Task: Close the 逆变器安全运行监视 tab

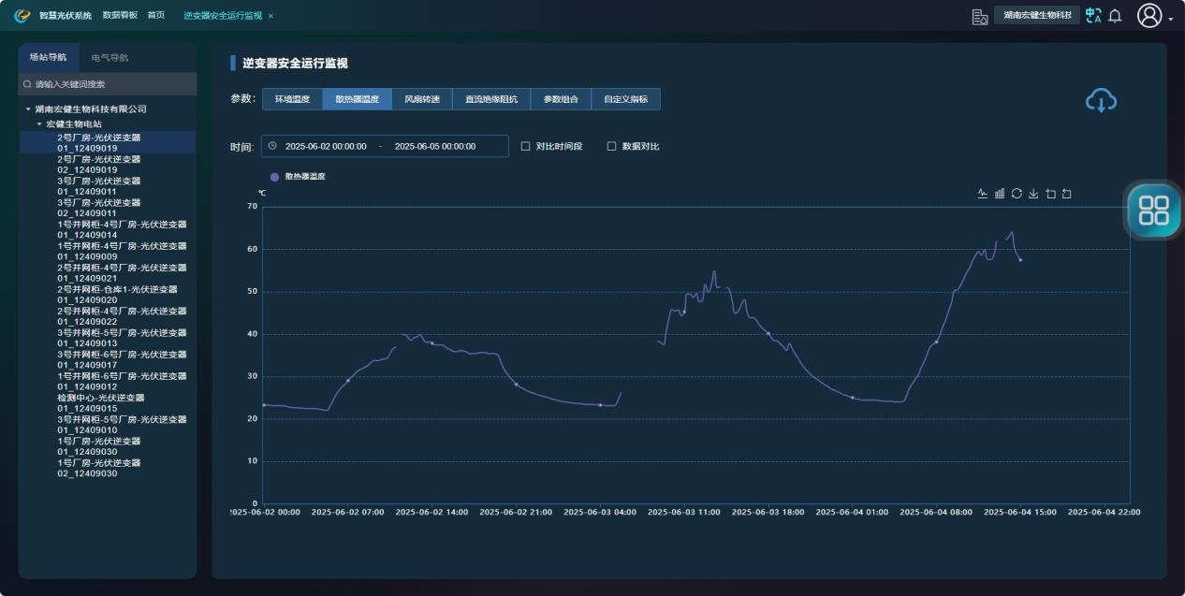Action: coord(271,16)
